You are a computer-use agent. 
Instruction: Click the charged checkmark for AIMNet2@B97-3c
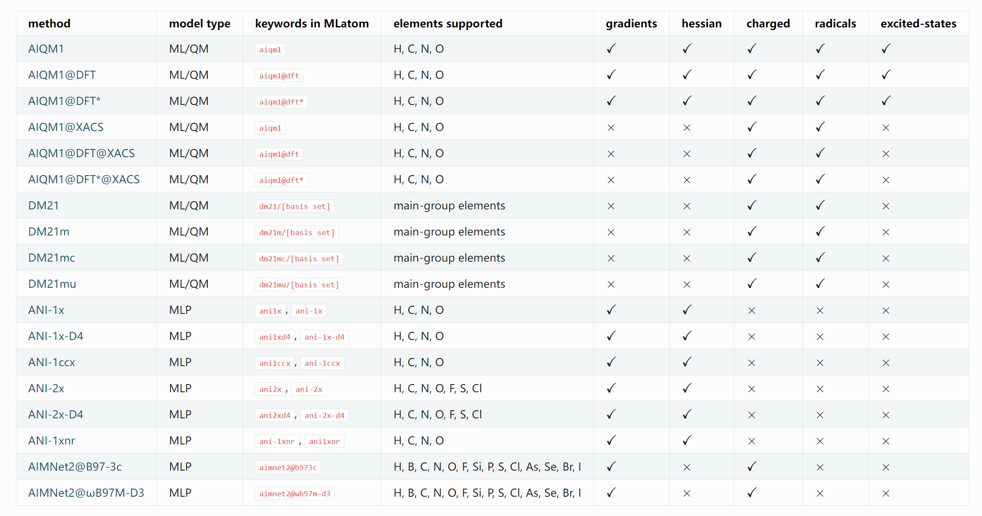pyautogui.click(x=752, y=466)
